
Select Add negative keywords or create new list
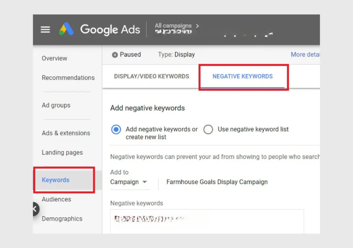[x=116, y=129]
